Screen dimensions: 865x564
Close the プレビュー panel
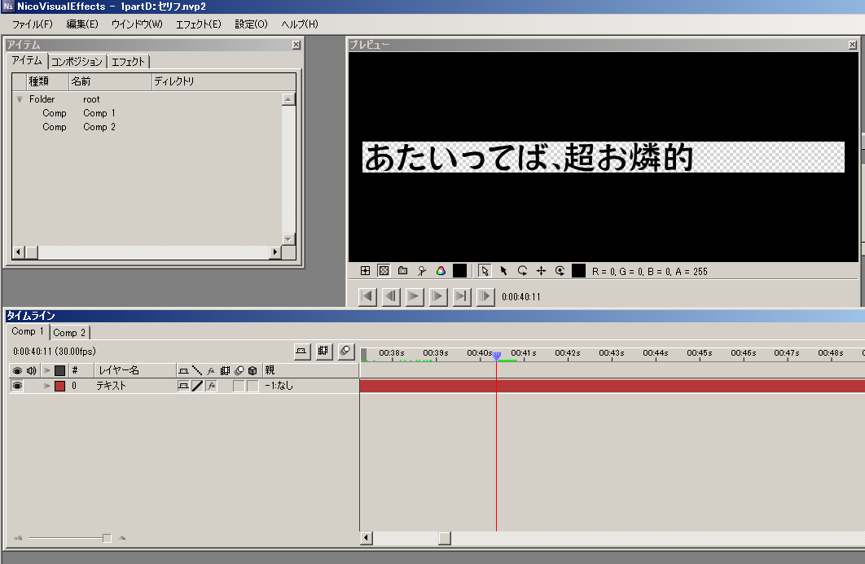[x=852, y=45]
